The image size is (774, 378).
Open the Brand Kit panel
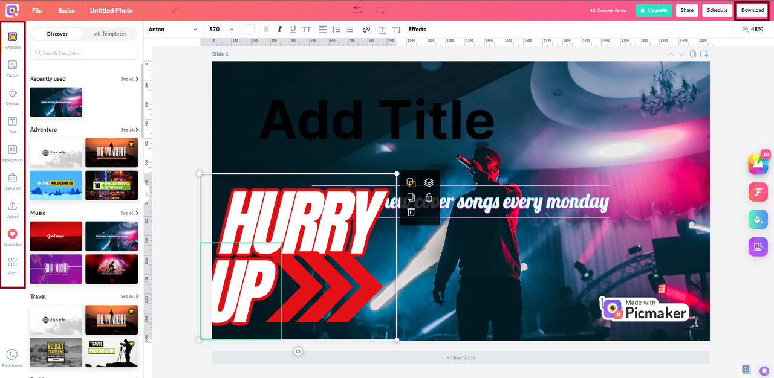pos(12,181)
